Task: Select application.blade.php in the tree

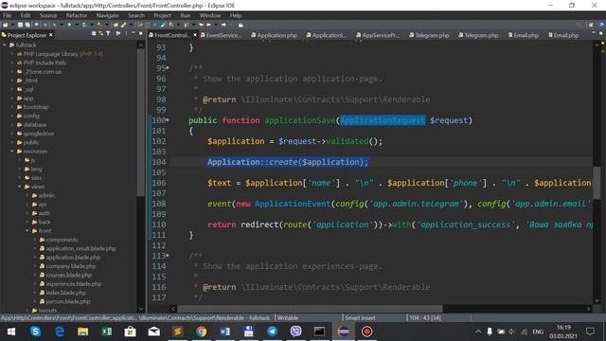Action: click(x=73, y=258)
